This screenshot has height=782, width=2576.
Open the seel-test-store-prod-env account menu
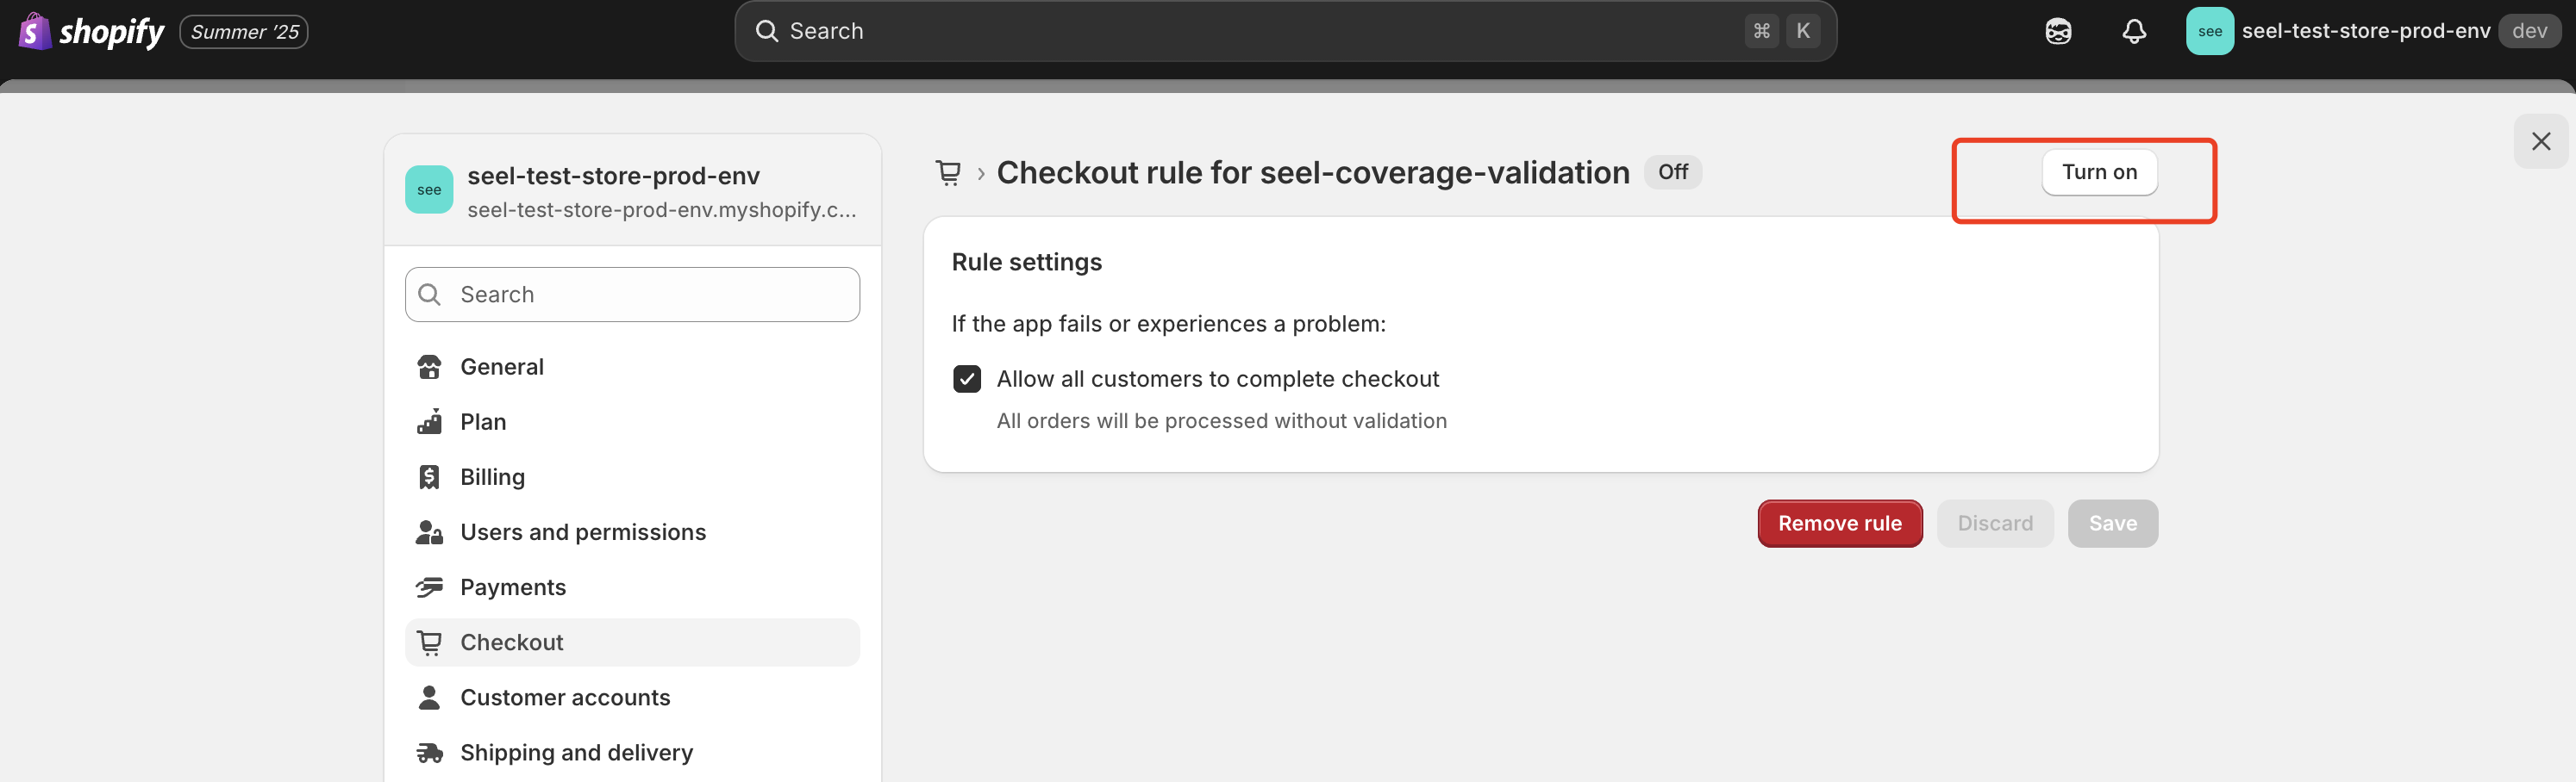click(2371, 32)
